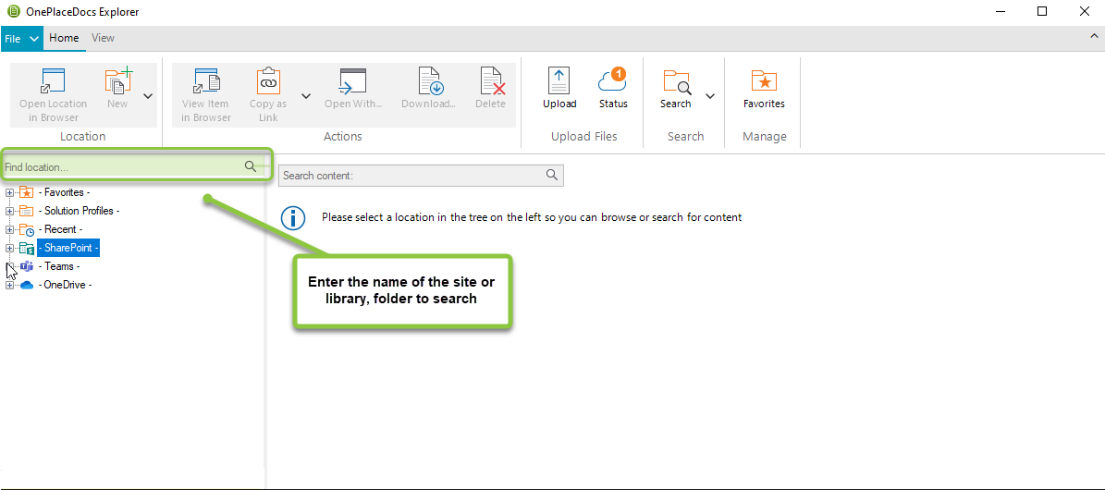The image size is (1105, 490).
Task: Select the Solution Profiles tree item
Action: 79,211
